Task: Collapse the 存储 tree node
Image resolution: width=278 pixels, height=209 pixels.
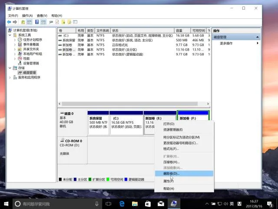Action: pos(10,68)
